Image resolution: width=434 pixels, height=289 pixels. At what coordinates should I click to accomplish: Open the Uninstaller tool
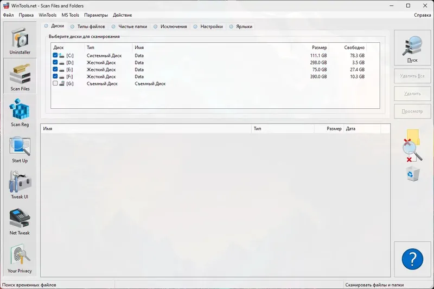(20, 40)
